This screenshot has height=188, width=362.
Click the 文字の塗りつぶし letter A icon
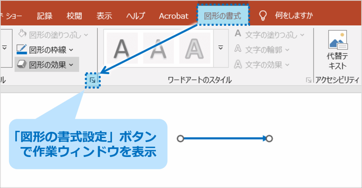(238, 34)
